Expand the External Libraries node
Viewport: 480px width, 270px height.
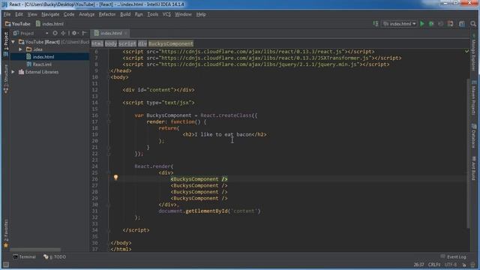[13, 72]
